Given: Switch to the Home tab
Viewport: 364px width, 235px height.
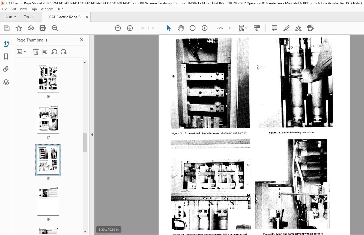Looking at the screenshot, I should pyautogui.click(x=10, y=17).
